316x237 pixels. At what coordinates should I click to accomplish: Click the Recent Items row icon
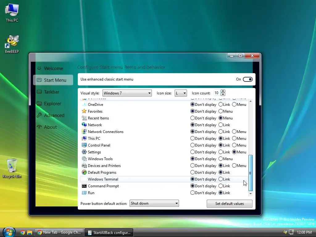(x=84, y=118)
